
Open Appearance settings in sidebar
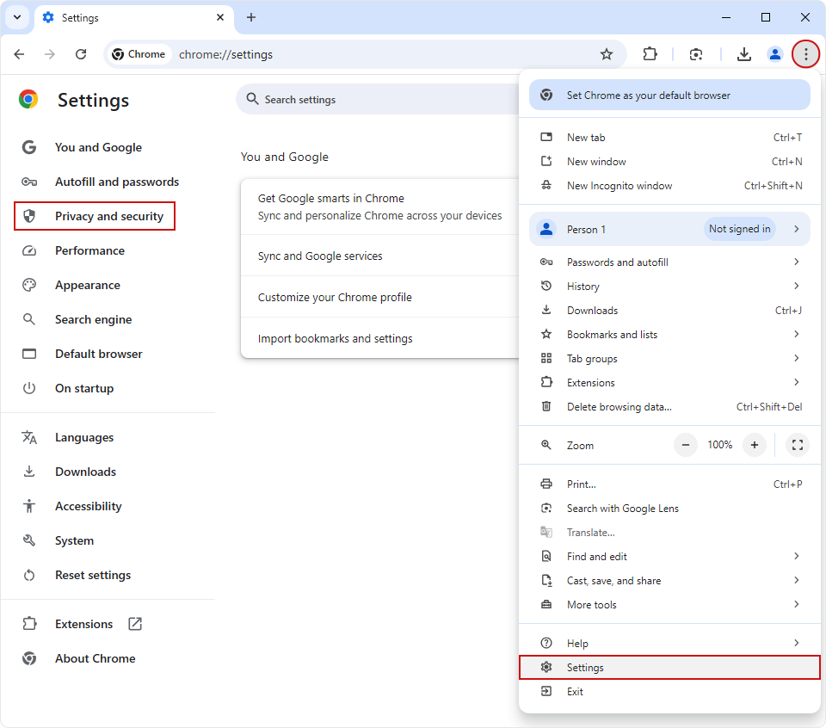coord(88,285)
